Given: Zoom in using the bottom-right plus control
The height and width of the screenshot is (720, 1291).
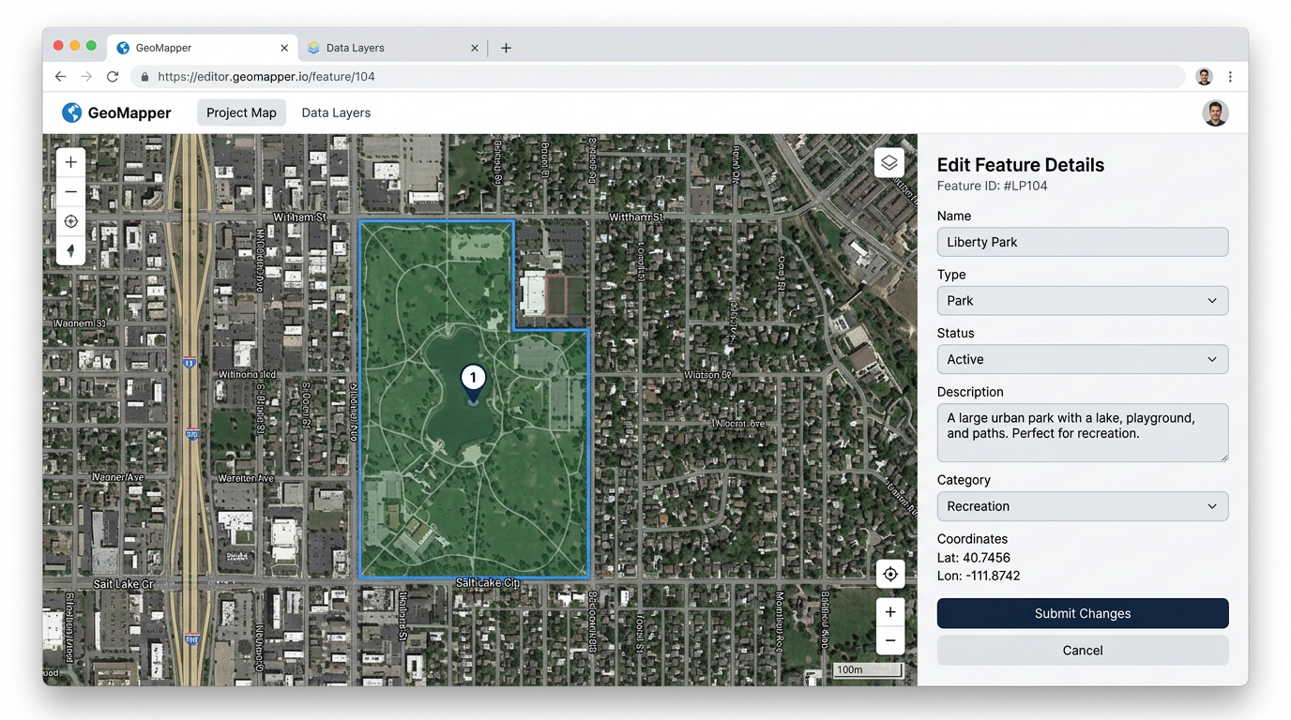Looking at the screenshot, I should coord(889,610).
